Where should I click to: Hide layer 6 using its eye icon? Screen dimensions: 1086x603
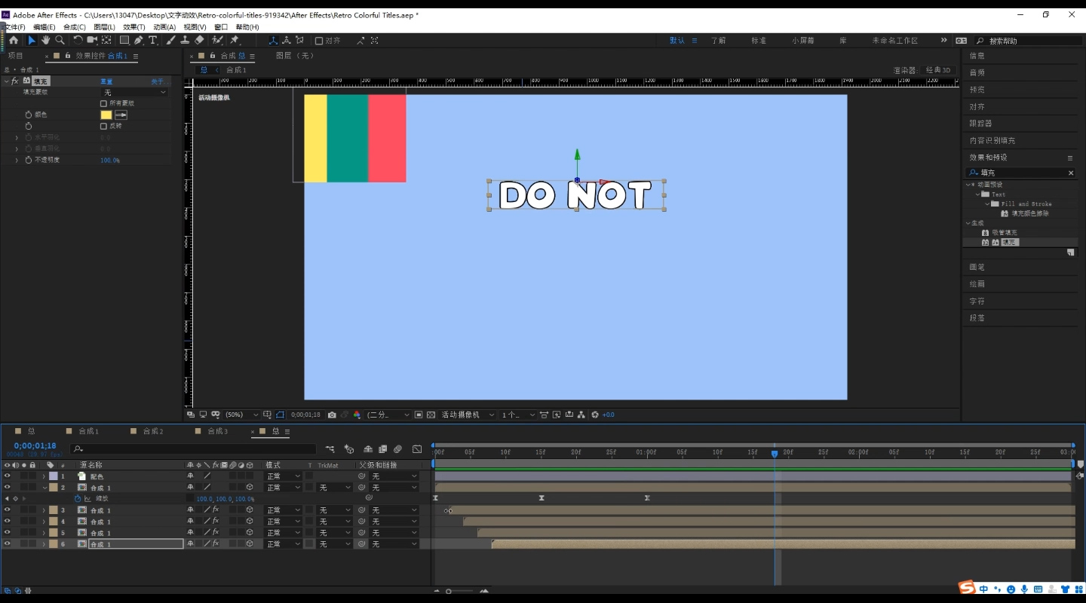pyautogui.click(x=7, y=543)
